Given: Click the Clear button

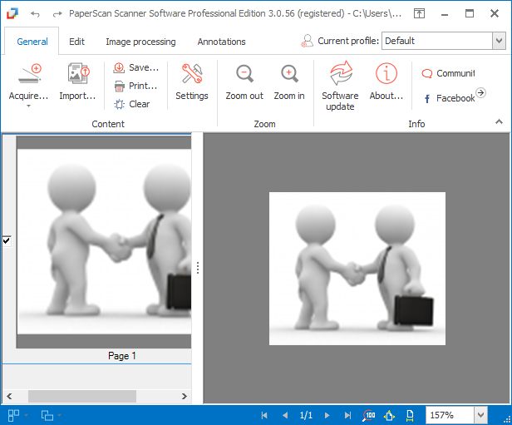Looking at the screenshot, I should [132, 104].
